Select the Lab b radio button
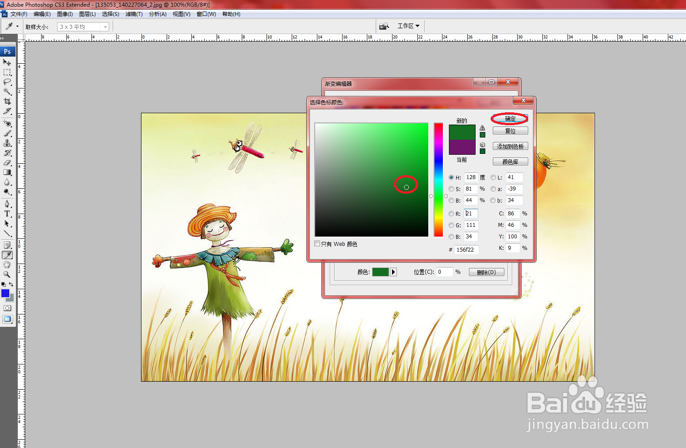 coord(493,200)
